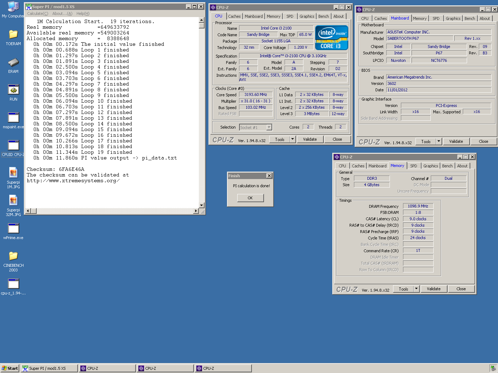This screenshot has width=498, height=373.
Task: Open Caches tab in Mainboard window
Action: pyautogui.click(x=381, y=18)
